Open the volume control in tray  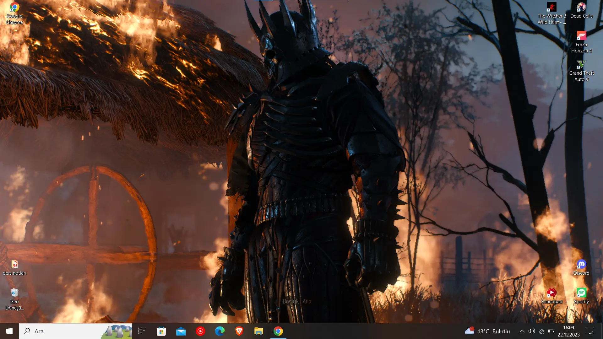[531, 331]
